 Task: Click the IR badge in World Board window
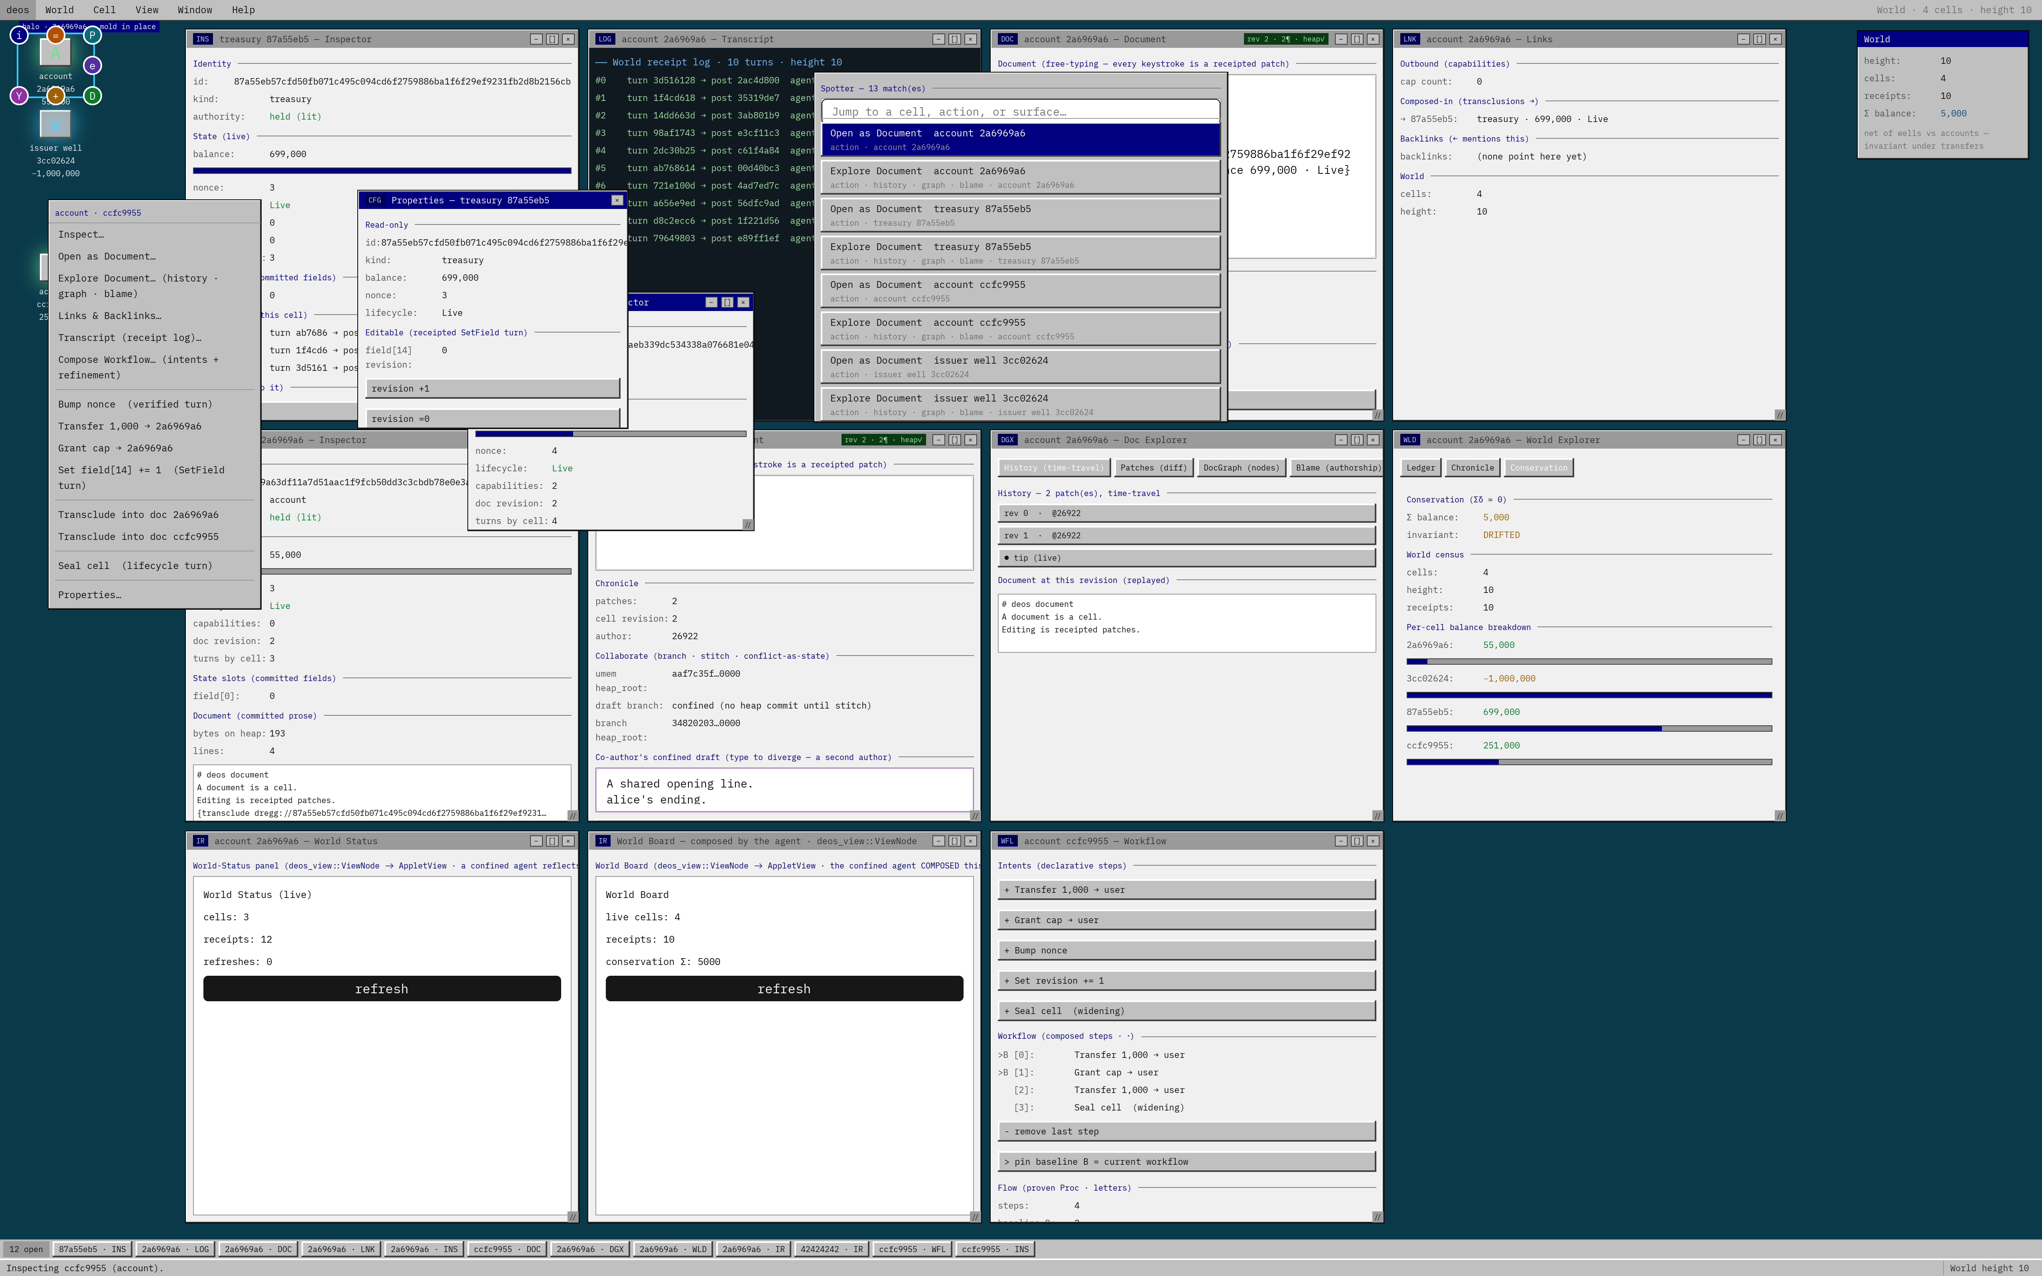pyautogui.click(x=603, y=841)
